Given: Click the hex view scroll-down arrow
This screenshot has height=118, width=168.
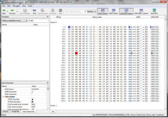Looking at the screenshot, I should [x=166, y=109].
